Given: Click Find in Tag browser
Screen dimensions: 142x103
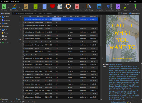Looking at the screenshot, I should coord(18,99).
